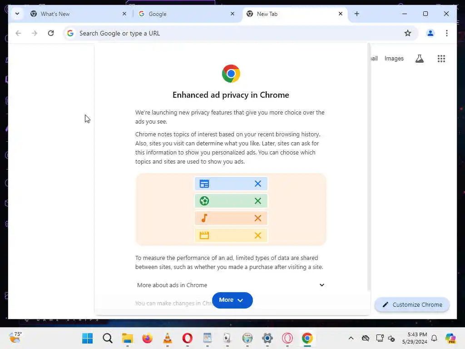This screenshot has height=349, width=465.
Task: Open the Google apps grid
Action: [x=441, y=59]
